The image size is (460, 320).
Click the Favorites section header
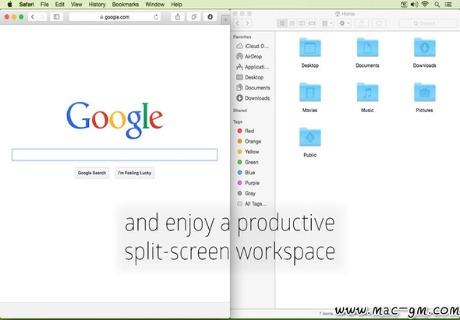click(242, 37)
